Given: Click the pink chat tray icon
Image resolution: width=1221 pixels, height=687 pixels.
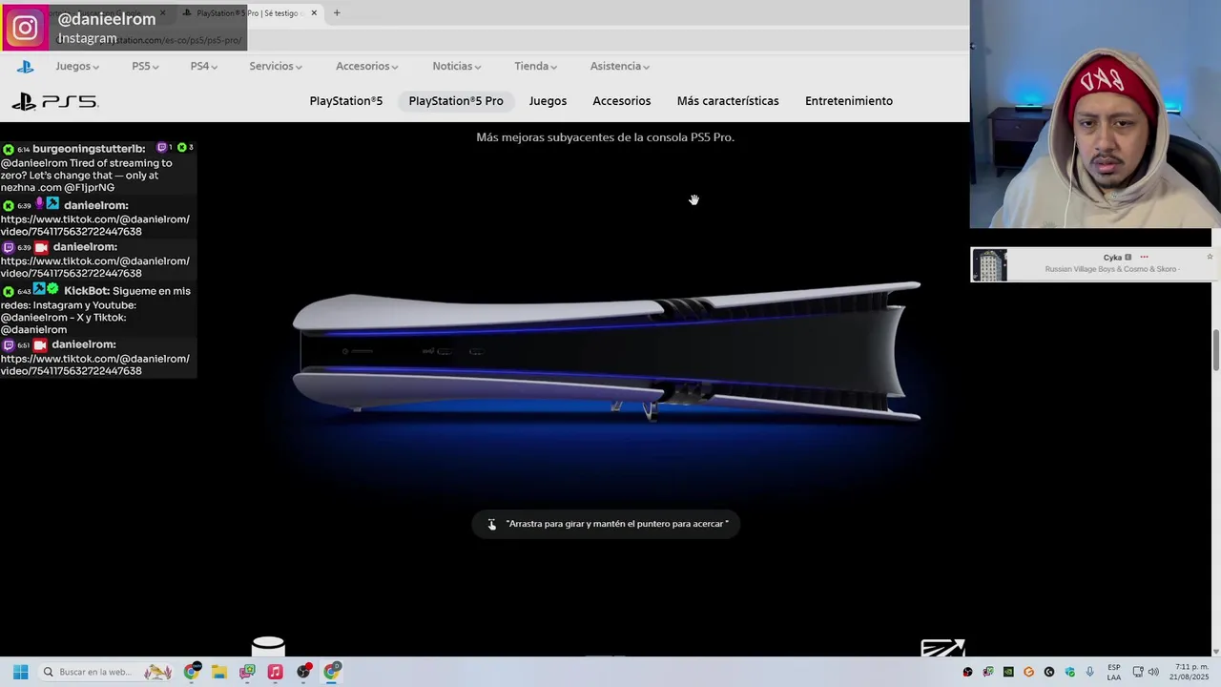Looking at the screenshot, I should (988, 672).
